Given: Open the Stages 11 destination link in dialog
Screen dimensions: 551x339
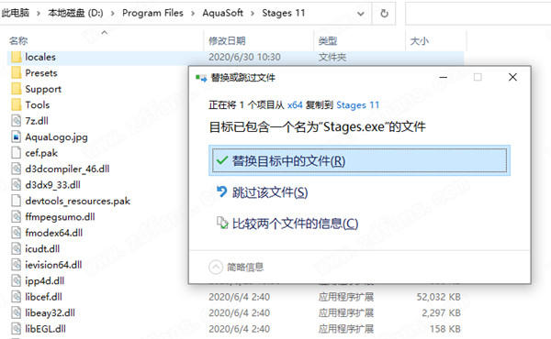Looking at the screenshot, I should click(x=358, y=105).
